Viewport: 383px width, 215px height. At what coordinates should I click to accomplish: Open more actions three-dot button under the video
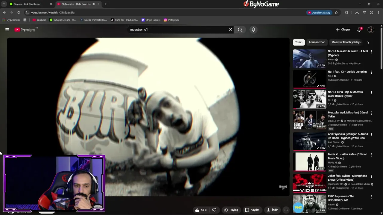click(286, 210)
